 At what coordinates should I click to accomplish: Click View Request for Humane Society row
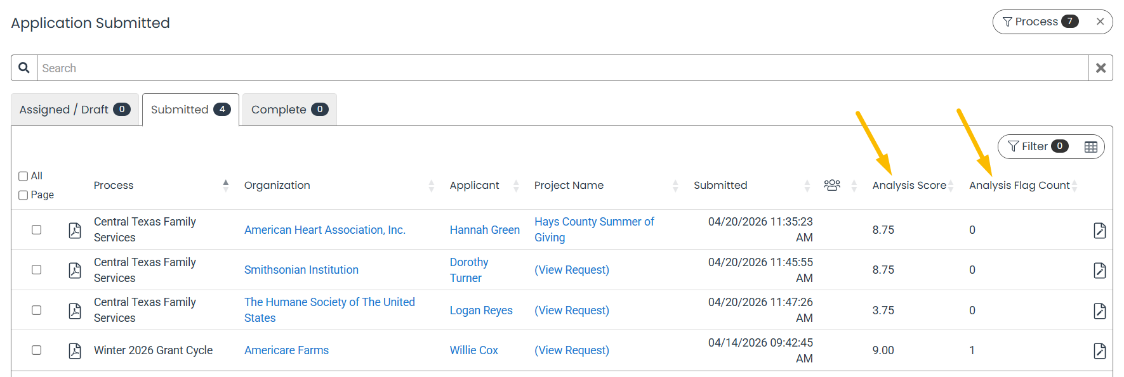572,310
